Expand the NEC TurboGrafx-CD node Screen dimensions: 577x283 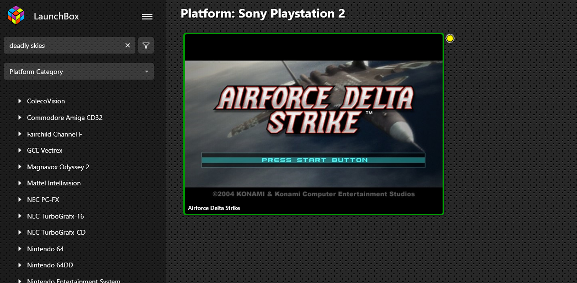click(x=20, y=232)
